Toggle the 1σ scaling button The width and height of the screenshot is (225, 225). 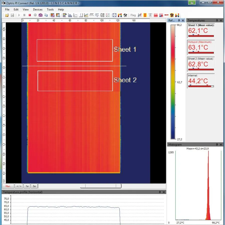(x=27, y=186)
